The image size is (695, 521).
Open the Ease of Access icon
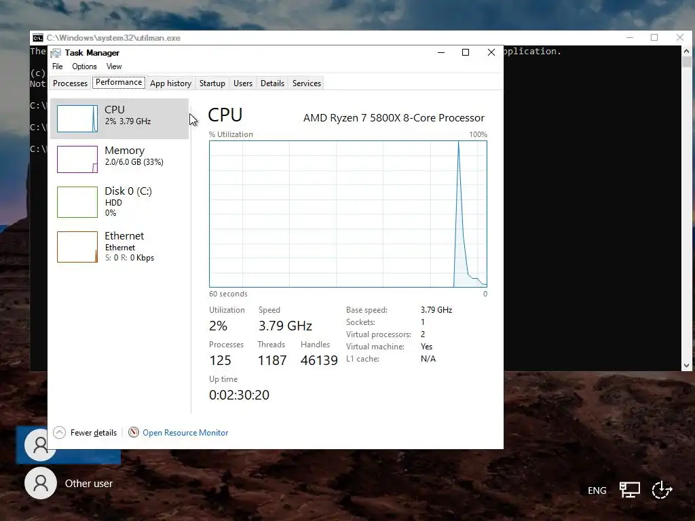point(662,490)
